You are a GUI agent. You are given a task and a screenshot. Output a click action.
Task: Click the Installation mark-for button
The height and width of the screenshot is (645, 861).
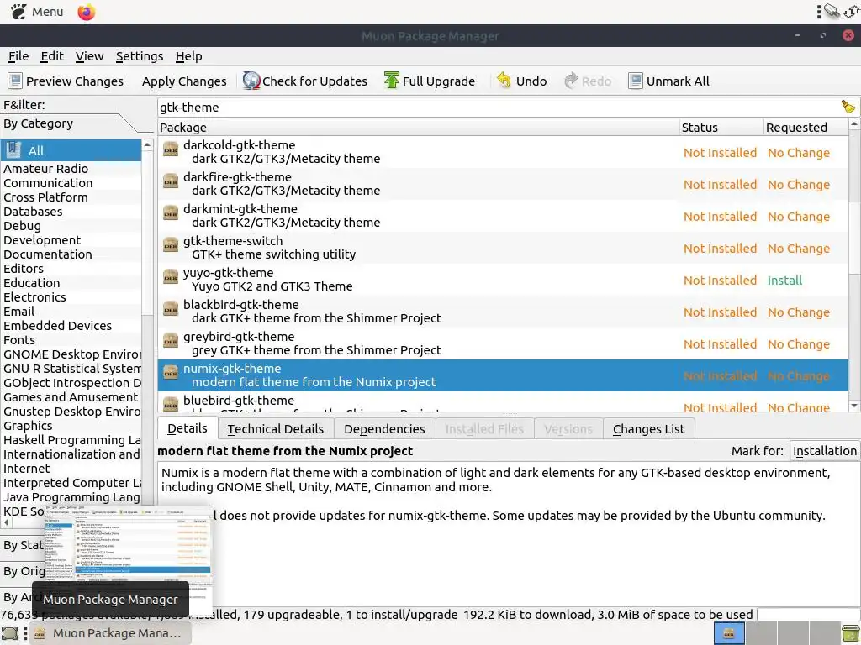point(824,451)
